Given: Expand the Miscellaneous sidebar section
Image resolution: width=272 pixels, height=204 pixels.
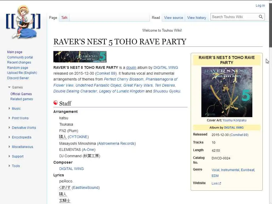Looking at the screenshot, I should [9, 147].
